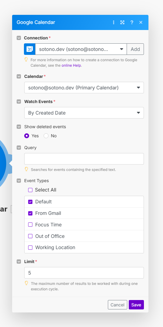Select the No radio for deleted events
The image size is (163, 327).
pos(46,136)
